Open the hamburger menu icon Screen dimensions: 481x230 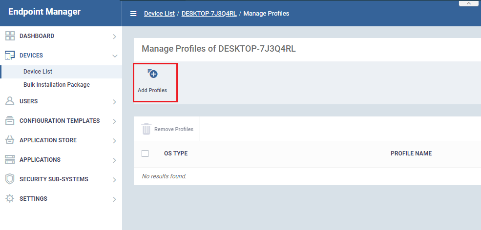pos(133,14)
